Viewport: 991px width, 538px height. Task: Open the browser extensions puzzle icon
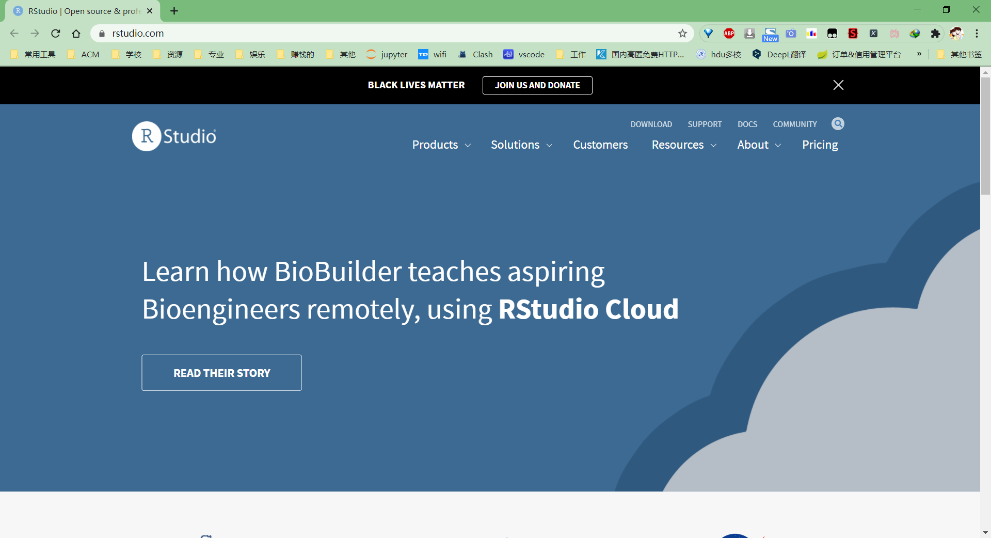(x=936, y=33)
